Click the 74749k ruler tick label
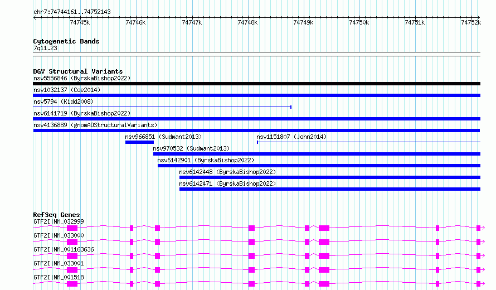 coord(303,22)
